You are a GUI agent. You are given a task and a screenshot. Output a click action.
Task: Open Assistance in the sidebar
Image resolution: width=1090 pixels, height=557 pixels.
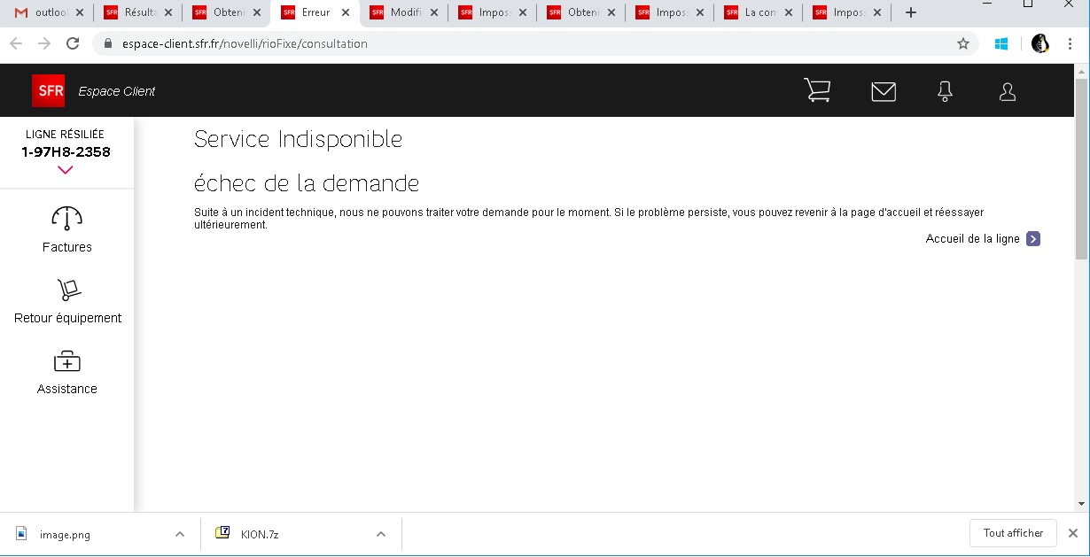tap(67, 372)
